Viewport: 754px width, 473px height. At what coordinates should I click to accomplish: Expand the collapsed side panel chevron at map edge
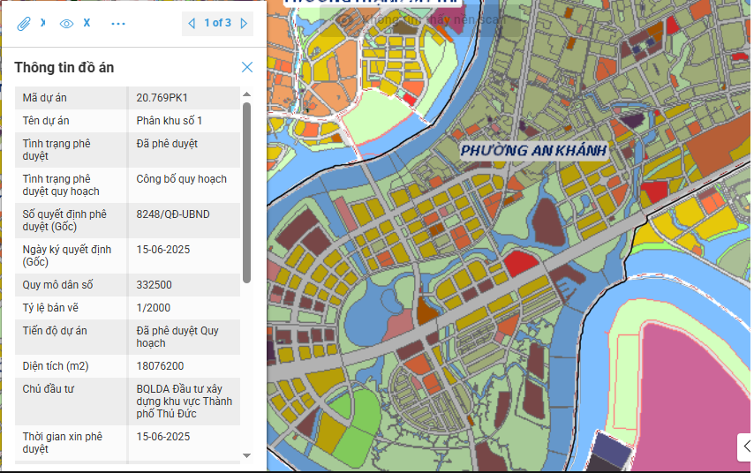(x=746, y=446)
